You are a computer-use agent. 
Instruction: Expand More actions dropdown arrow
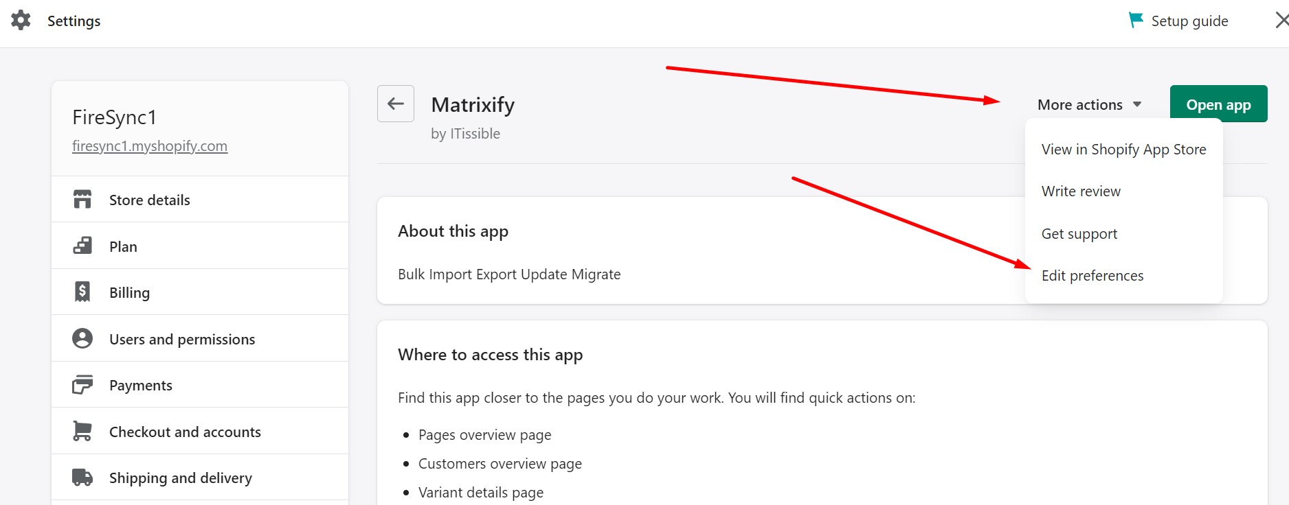click(1137, 104)
